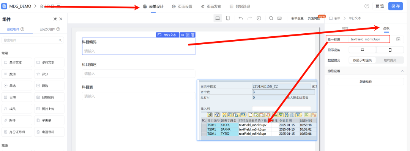Click 表单 breadcrumb in right panel

[337, 18]
